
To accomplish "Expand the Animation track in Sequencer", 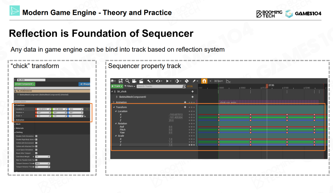I will point(114,102).
